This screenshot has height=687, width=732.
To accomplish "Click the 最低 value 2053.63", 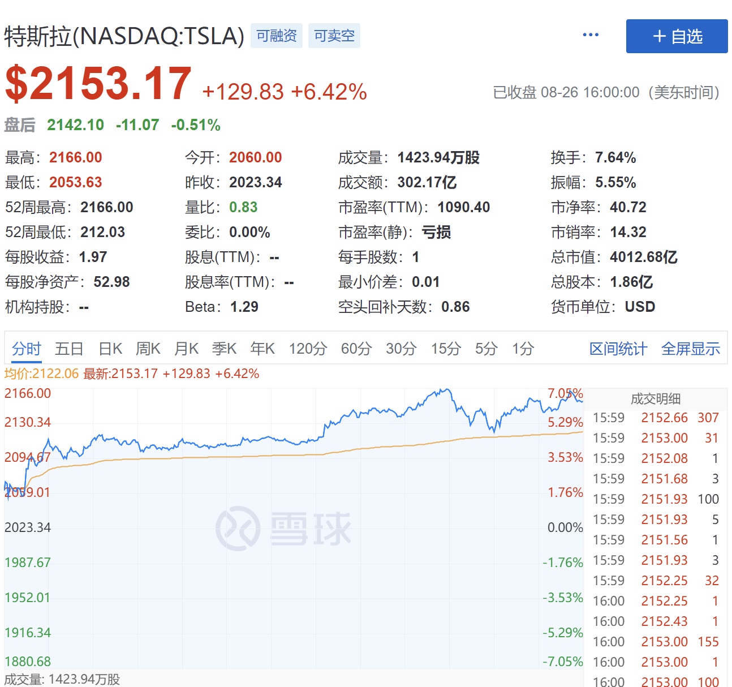I will point(76,182).
